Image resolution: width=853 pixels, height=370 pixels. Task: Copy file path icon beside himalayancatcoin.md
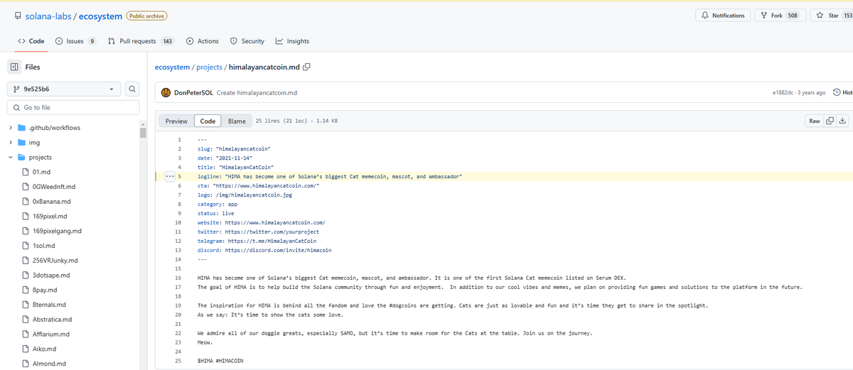306,67
